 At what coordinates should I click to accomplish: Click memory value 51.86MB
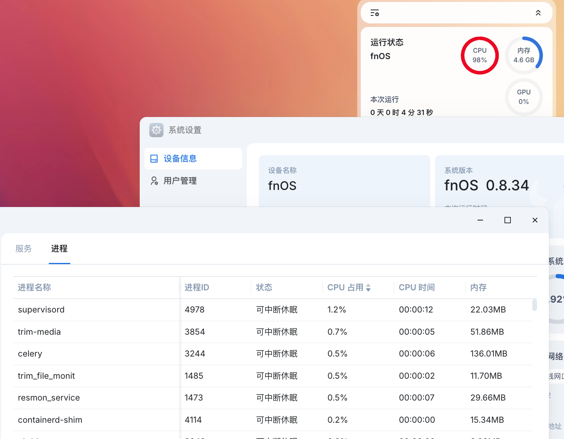pyautogui.click(x=487, y=332)
